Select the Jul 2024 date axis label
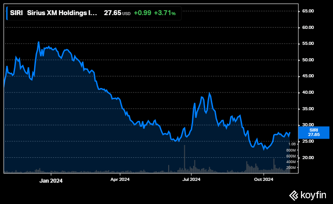 pyautogui.click(x=191, y=180)
